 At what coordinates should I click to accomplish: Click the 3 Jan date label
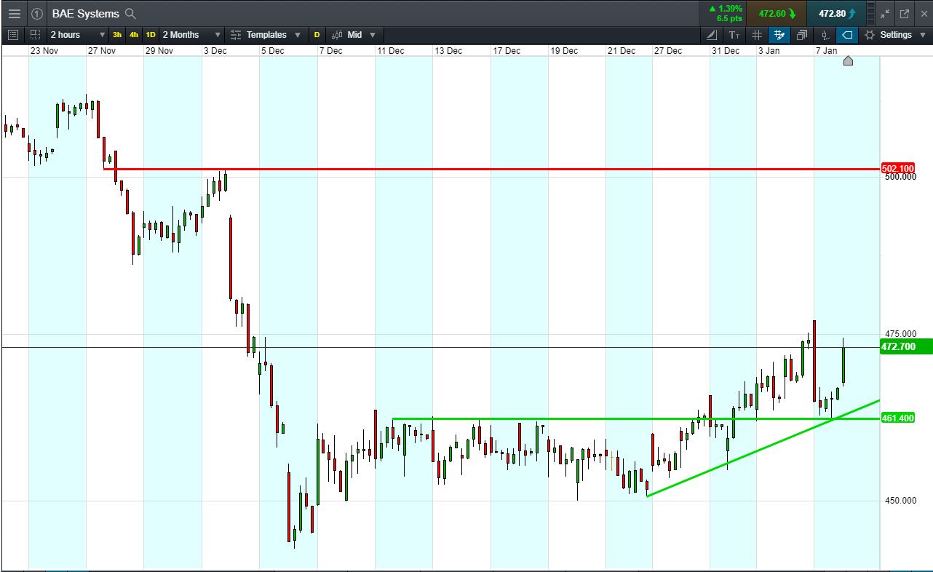click(769, 51)
